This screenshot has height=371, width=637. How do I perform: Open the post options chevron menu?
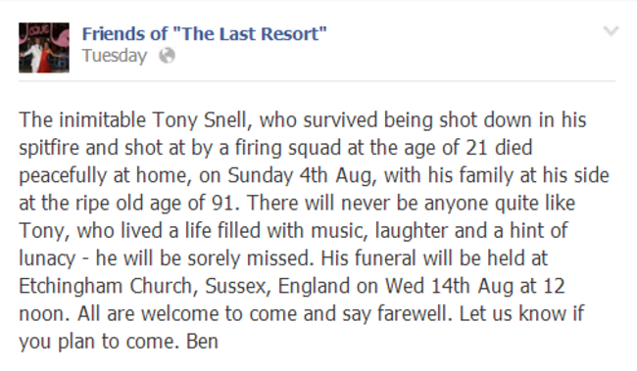click(x=611, y=31)
